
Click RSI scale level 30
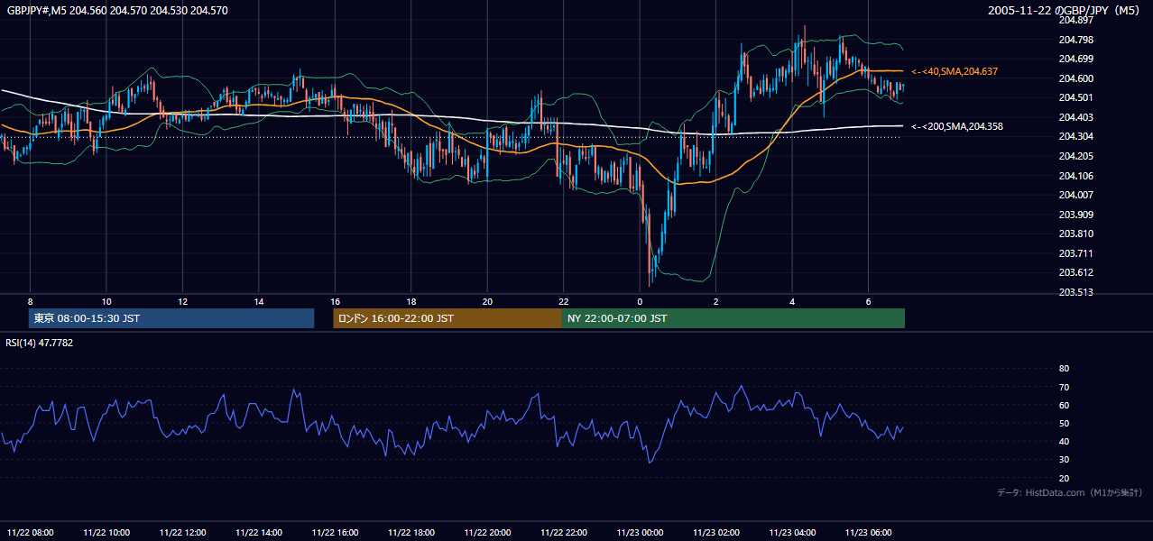tap(1064, 460)
